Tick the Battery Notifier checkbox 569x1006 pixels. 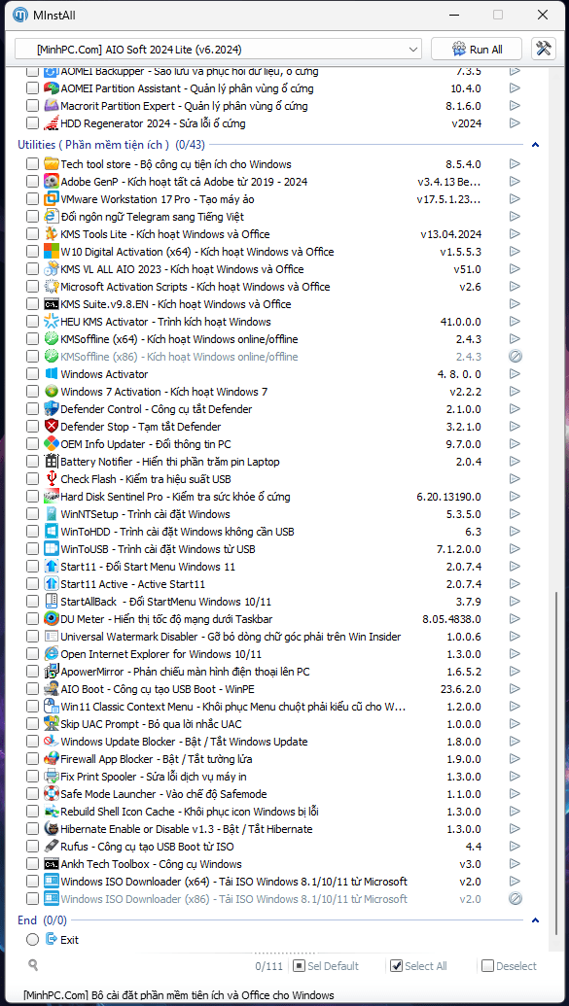(32, 462)
